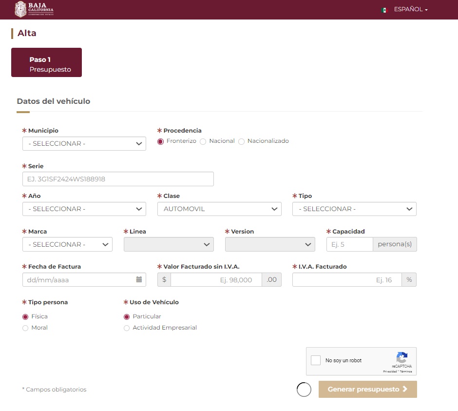Viewport: 458px width, 411px height.
Task: Choose Moral as Tipo persona
Action: 26,328
